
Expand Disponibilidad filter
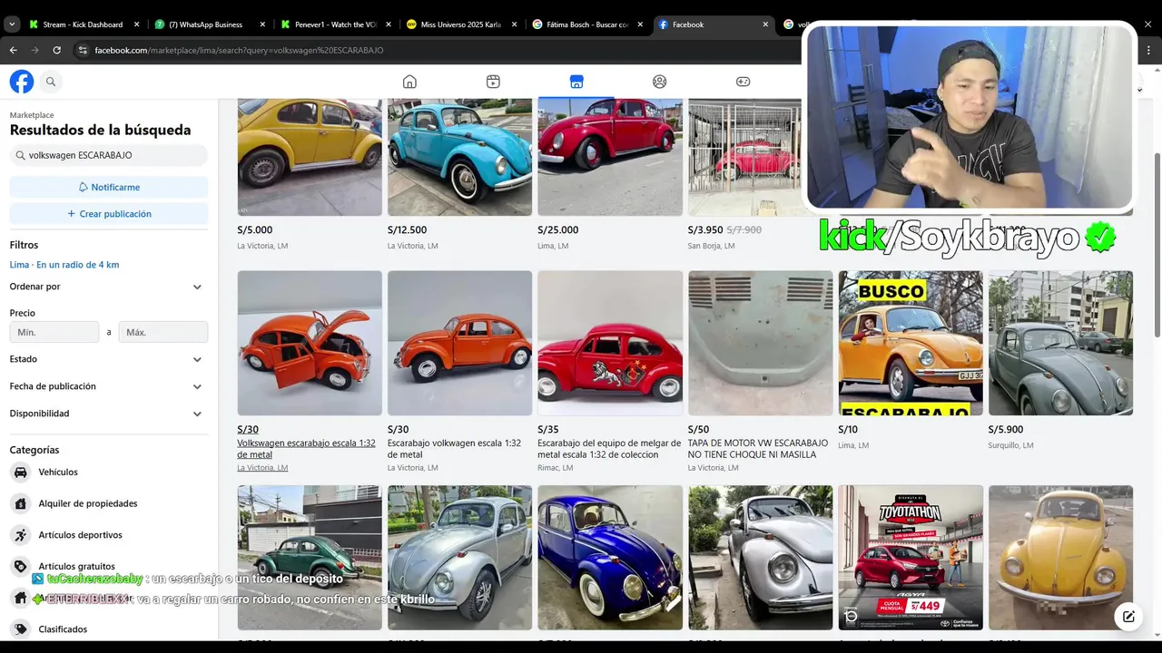(109, 414)
